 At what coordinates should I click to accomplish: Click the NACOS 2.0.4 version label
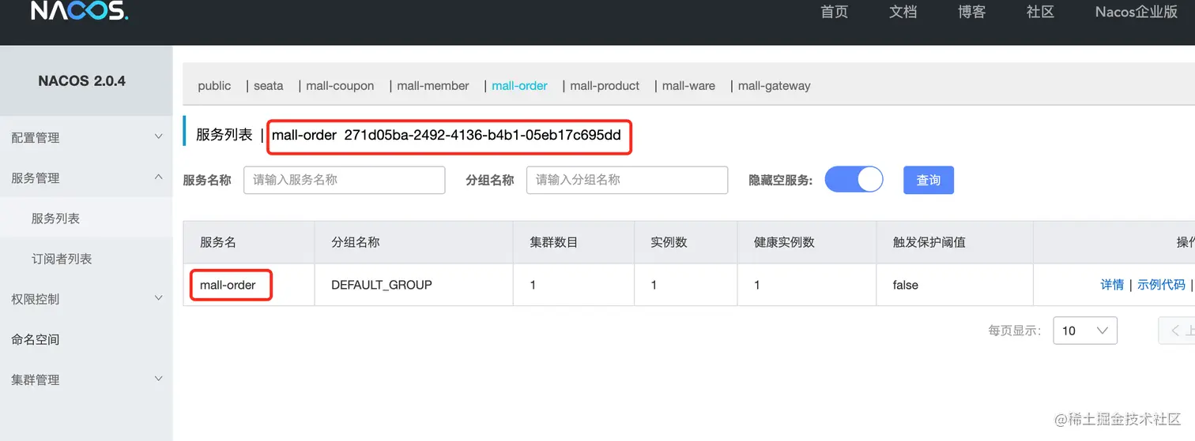[x=82, y=80]
